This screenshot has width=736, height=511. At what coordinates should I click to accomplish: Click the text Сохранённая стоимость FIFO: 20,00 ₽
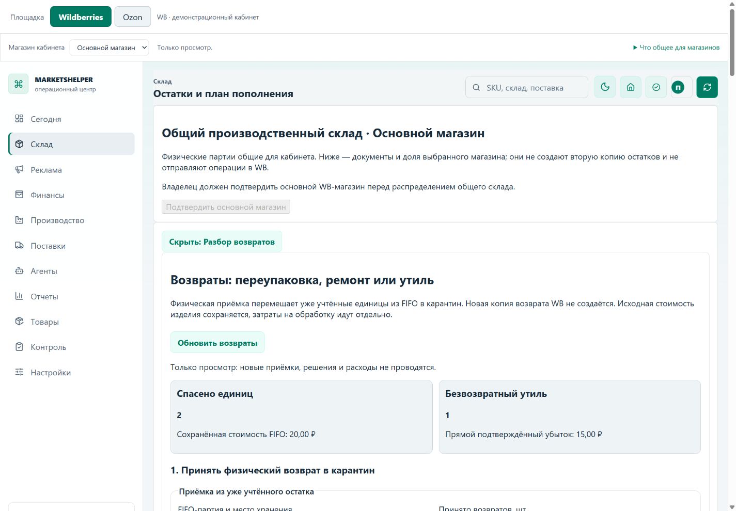point(246,435)
